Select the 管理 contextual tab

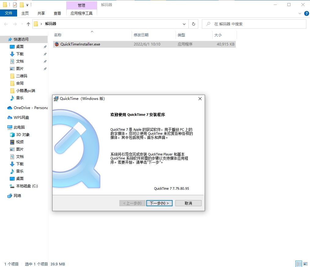pos(82,5)
